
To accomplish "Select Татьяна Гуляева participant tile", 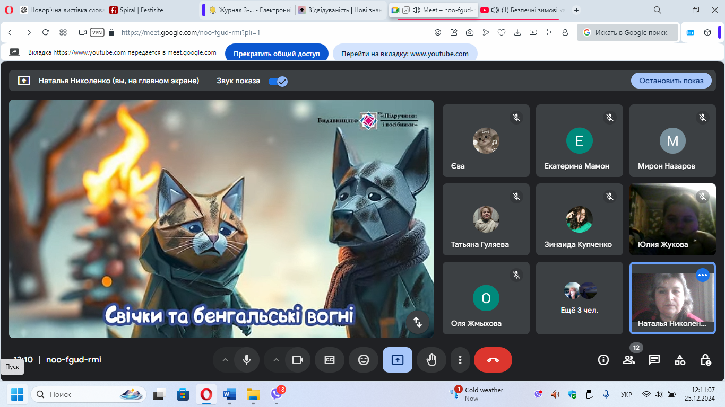I will tap(486, 219).
